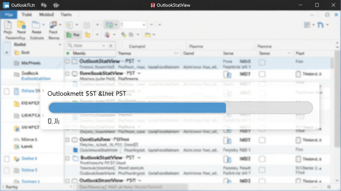The height and width of the screenshot is (191, 341).
Task: Click the grey clipboard icon in the toolbar
Action: (x=131, y=34)
